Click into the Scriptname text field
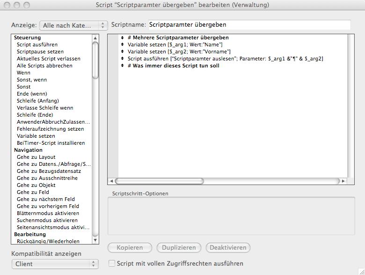 coord(248,25)
